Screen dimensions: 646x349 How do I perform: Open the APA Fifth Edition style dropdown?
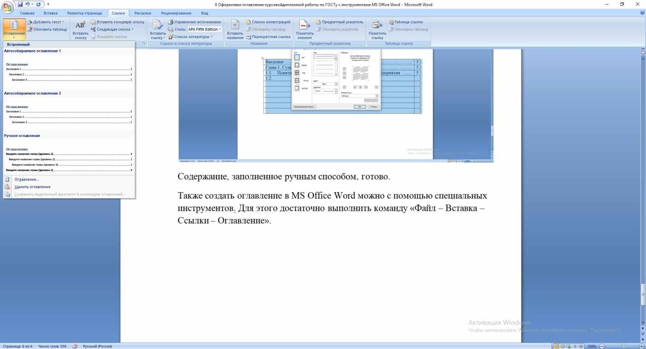pos(205,29)
